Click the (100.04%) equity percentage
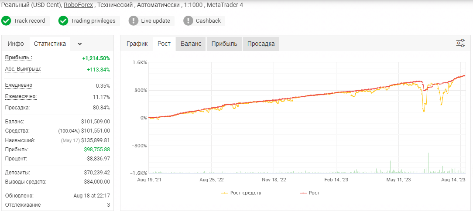The height and width of the screenshot is (211, 473). coord(69,131)
